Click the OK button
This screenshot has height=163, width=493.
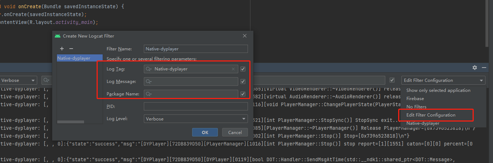pyautogui.click(x=205, y=132)
